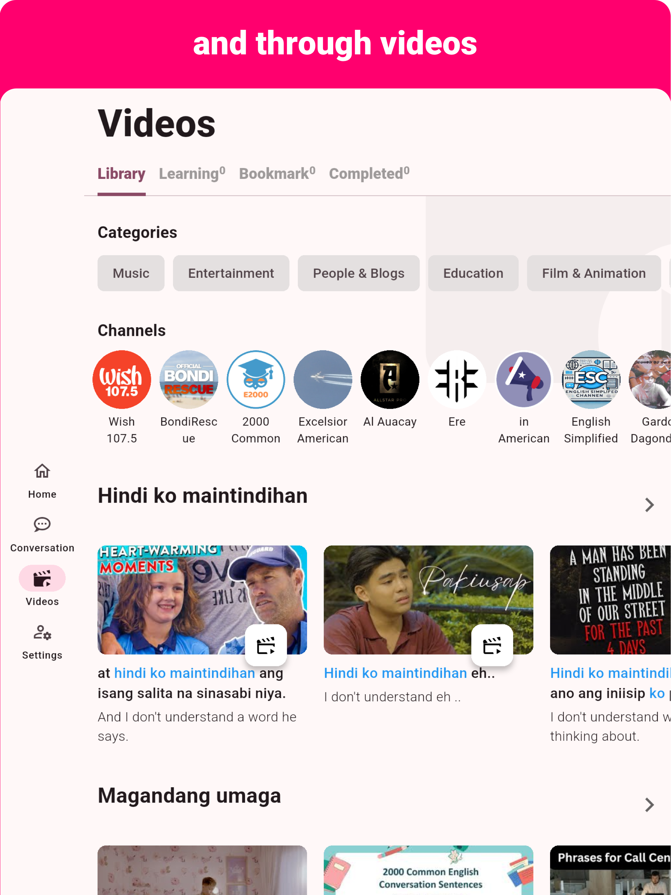Filter by Film & Animation category

coord(594,273)
